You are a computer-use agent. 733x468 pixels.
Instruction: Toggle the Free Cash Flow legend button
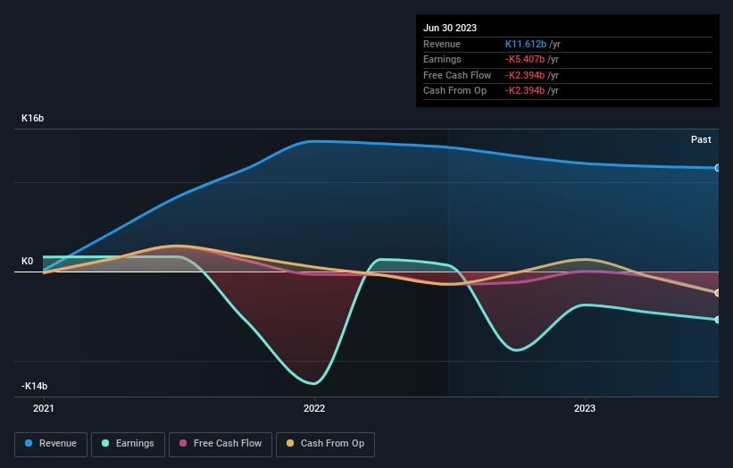coord(221,444)
